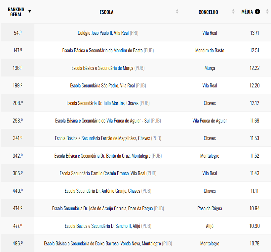
Task: Select Escola Secundária Camilo Castelo Branco
Action: pos(102,174)
